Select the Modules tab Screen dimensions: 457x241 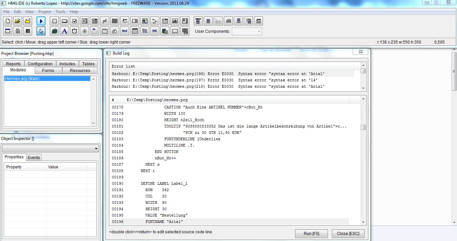click(x=18, y=70)
